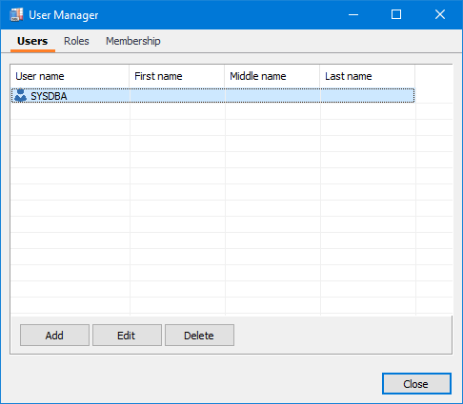Delete the selected user
This screenshot has width=463, height=404.
(199, 335)
